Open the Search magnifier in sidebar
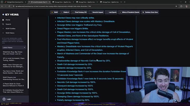190x106 pixels. 3,24
